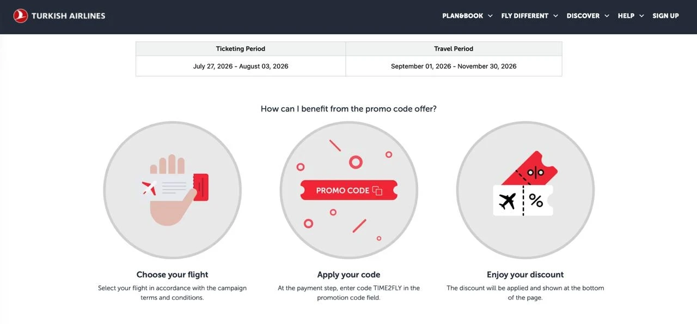Screen dimensions: 697x324
Task: Click the Apply your code heading
Action: pyautogui.click(x=348, y=275)
